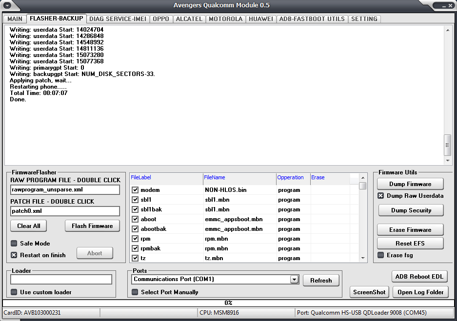457x321 pixels.
Task: Select the FLASHER-BACKUP tab
Action: [x=56, y=19]
